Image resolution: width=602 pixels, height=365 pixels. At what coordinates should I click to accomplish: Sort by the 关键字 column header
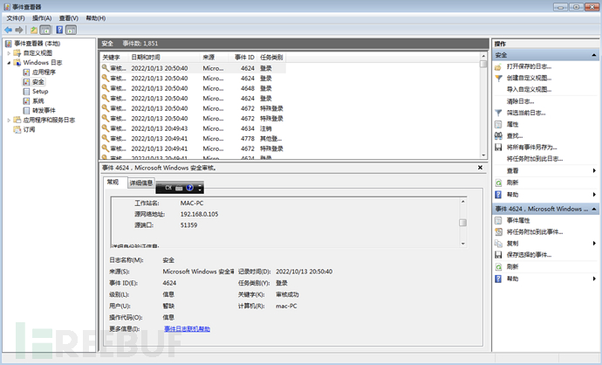click(x=114, y=58)
